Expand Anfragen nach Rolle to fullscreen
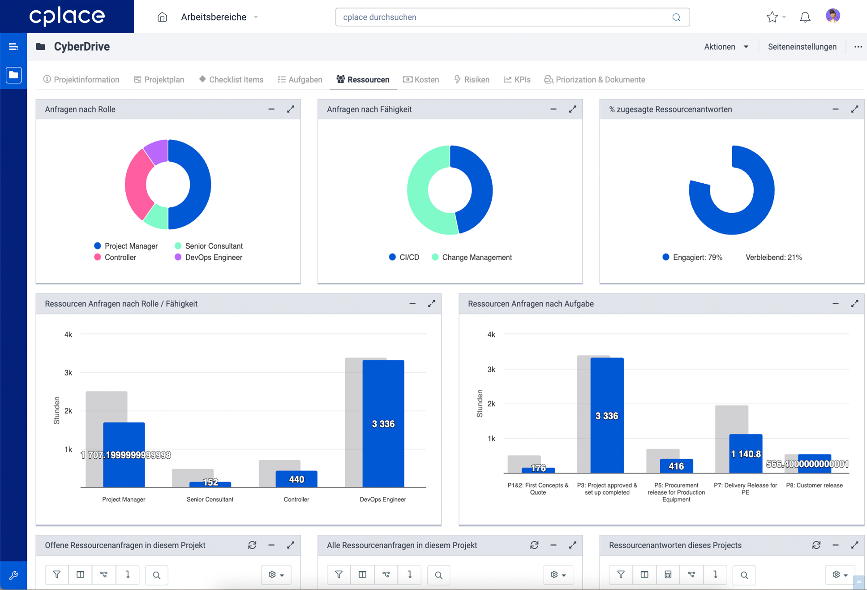This screenshot has height=590, width=867. click(x=291, y=109)
